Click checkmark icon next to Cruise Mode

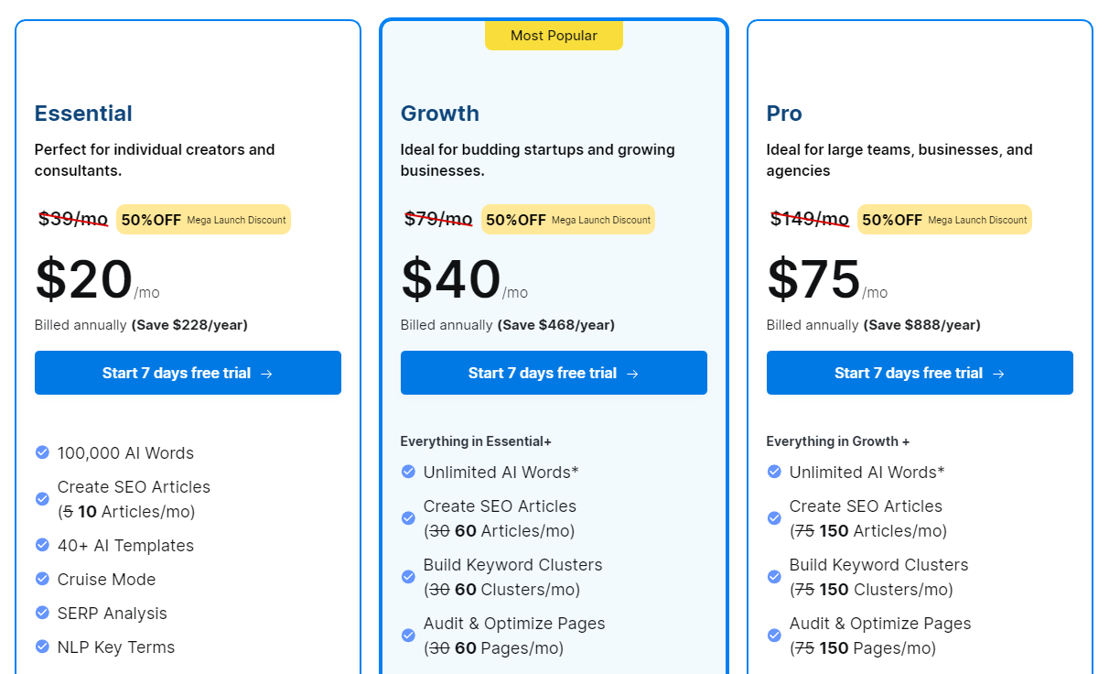click(42, 579)
